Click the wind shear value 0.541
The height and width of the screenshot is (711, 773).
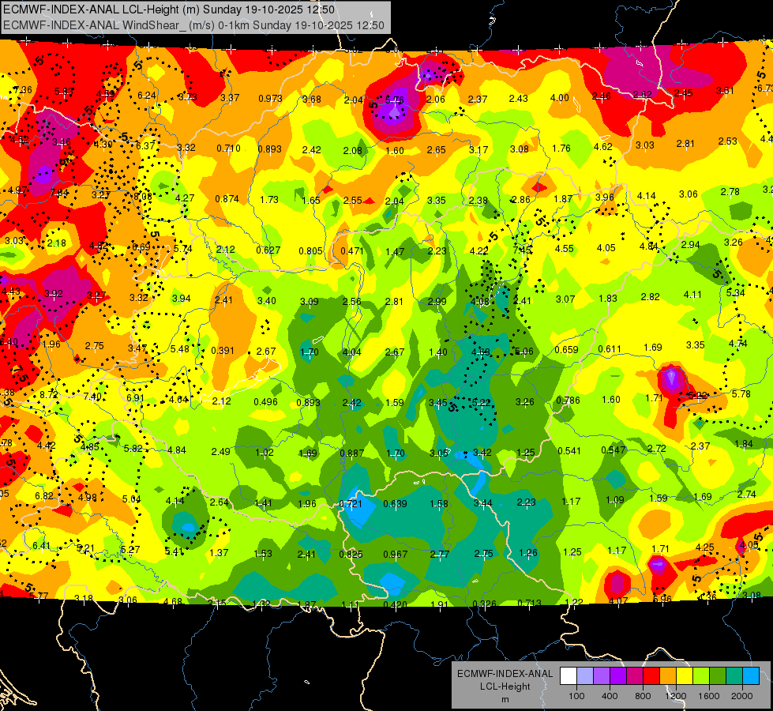(x=569, y=451)
